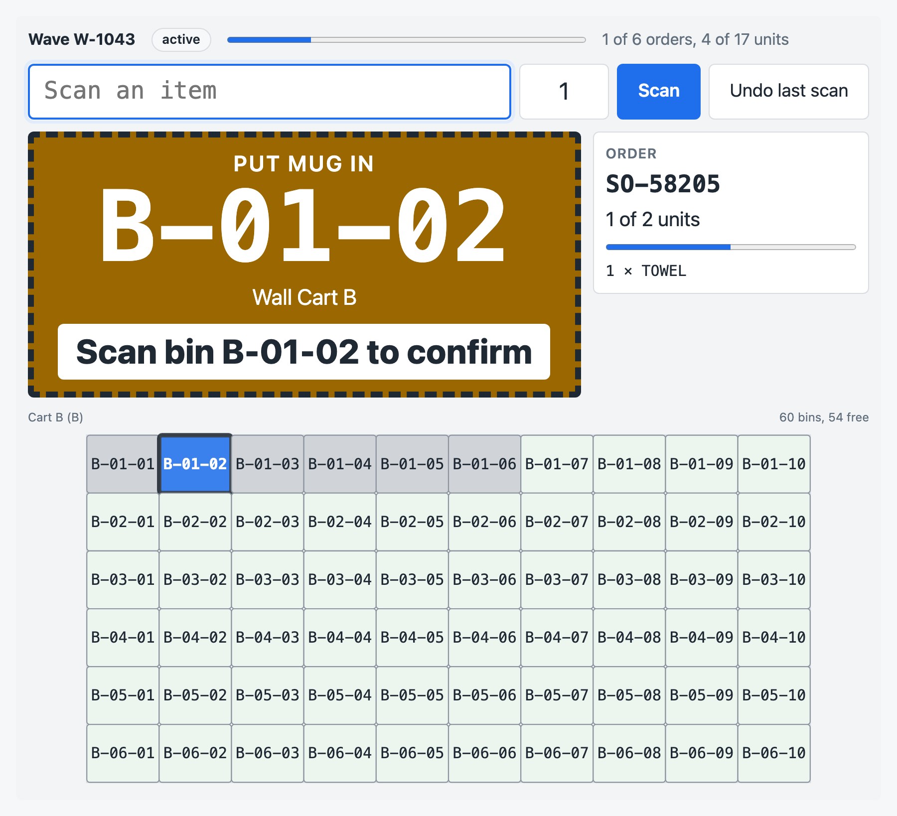Select bin B-01-03
Screen dimensions: 897x816
pos(268,464)
